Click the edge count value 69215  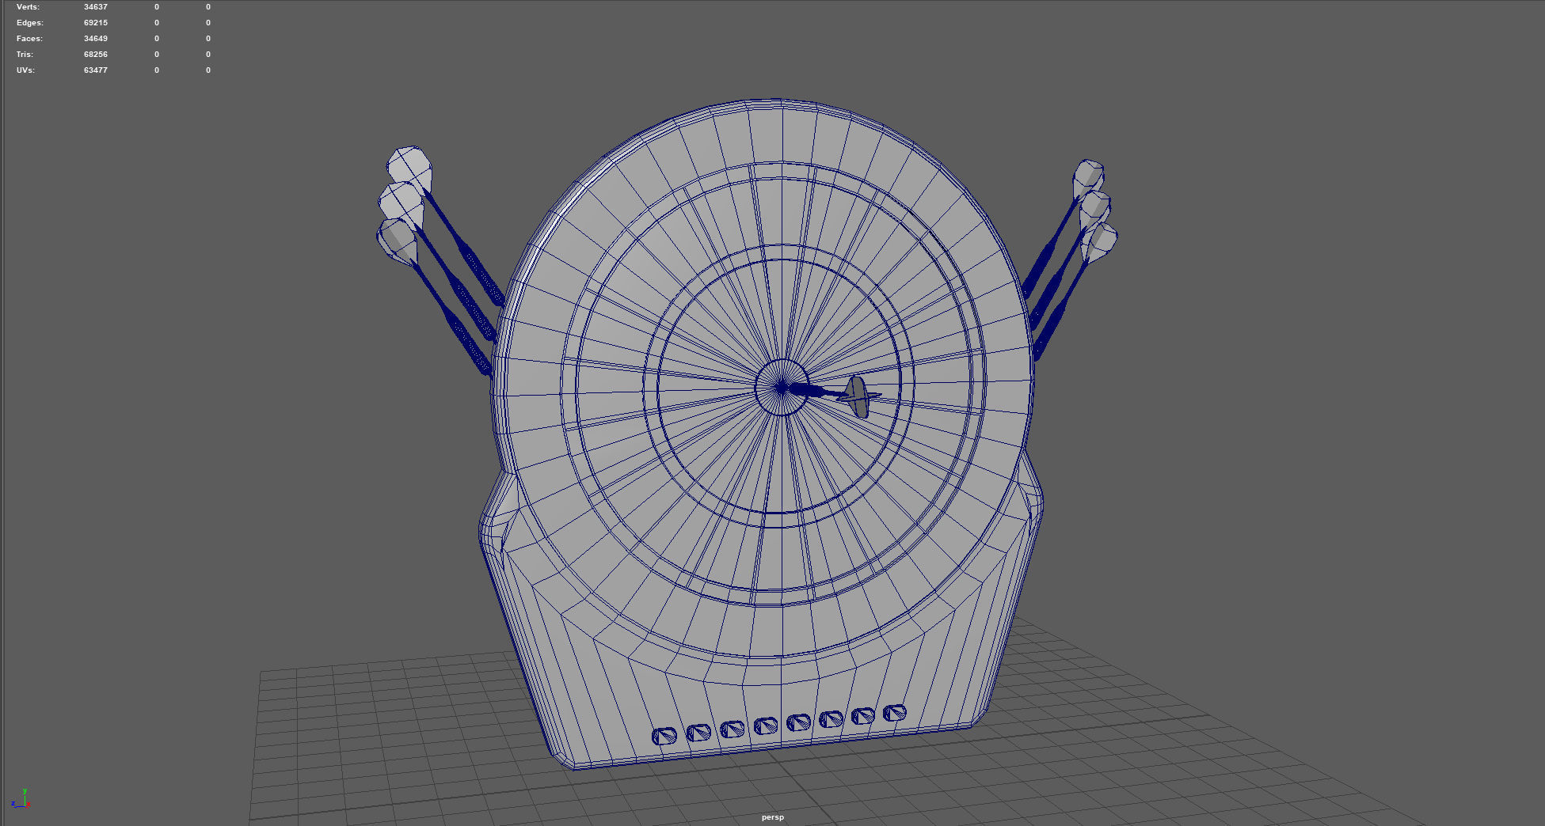coord(96,22)
